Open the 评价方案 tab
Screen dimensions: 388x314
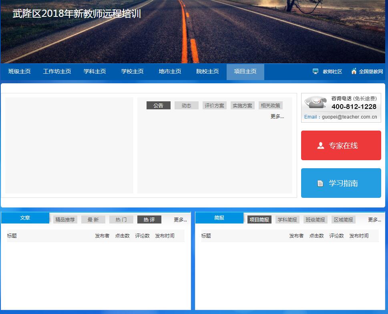[x=214, y=105]
